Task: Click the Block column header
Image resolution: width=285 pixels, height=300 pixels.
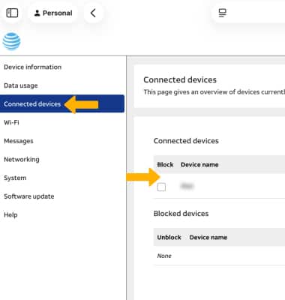Action: coord(165,164)
